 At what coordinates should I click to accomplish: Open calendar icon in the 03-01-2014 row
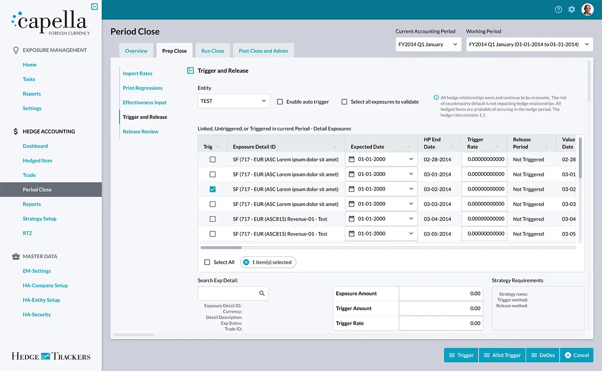click(x=352, y=174)
